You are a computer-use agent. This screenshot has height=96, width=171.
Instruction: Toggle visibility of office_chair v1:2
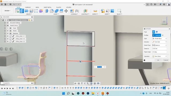tap(8, 39)
